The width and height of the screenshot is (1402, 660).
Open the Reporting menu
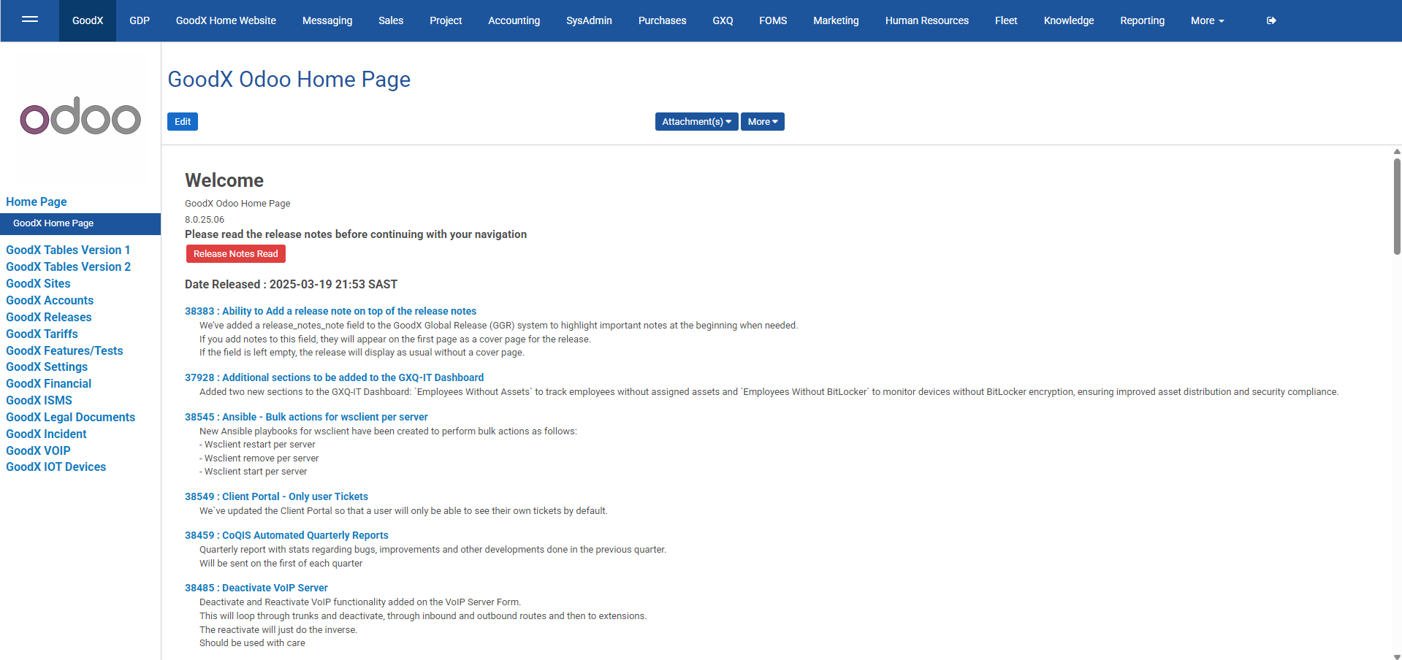click(x=1143, y=20)
